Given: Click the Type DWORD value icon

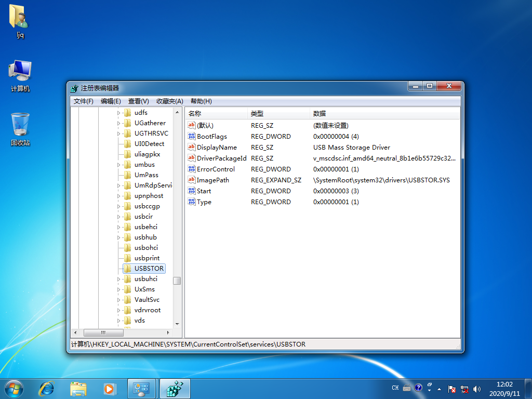Looking at the screenshot, I should coord(192,202).
